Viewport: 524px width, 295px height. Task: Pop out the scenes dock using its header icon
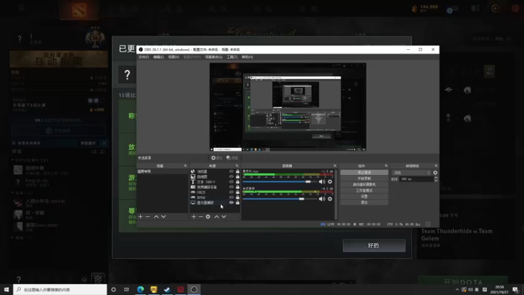click(185, 166)
